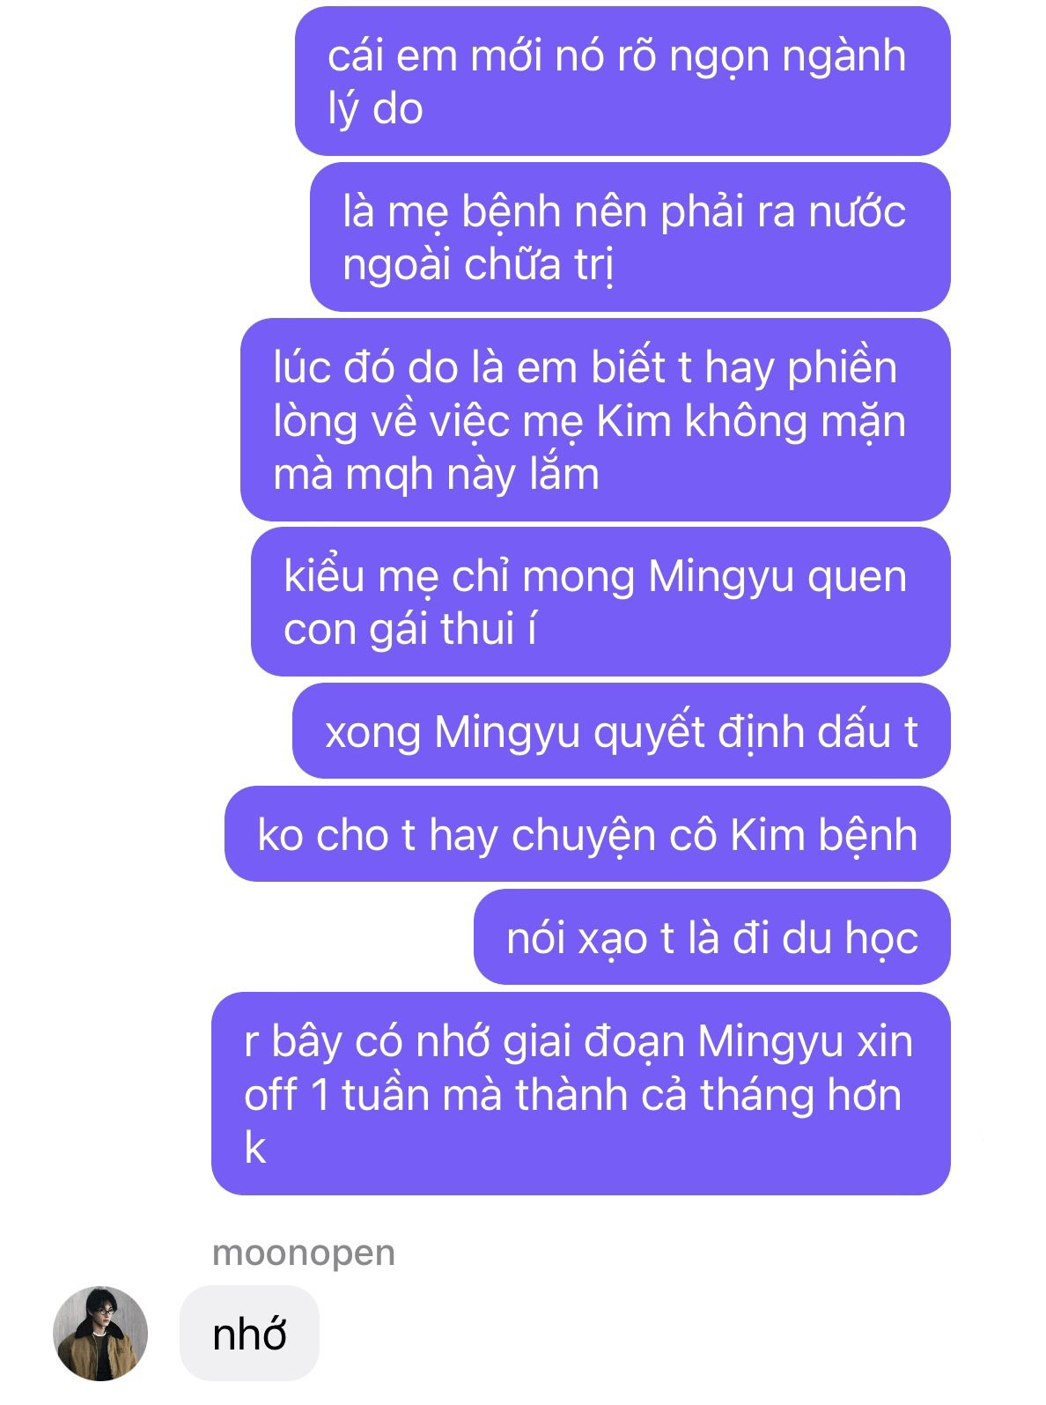Tap message starting 'lúc đó do là em biết'
The height and width of the screenshot is (1405, 1046).
[x=595, y=420]
